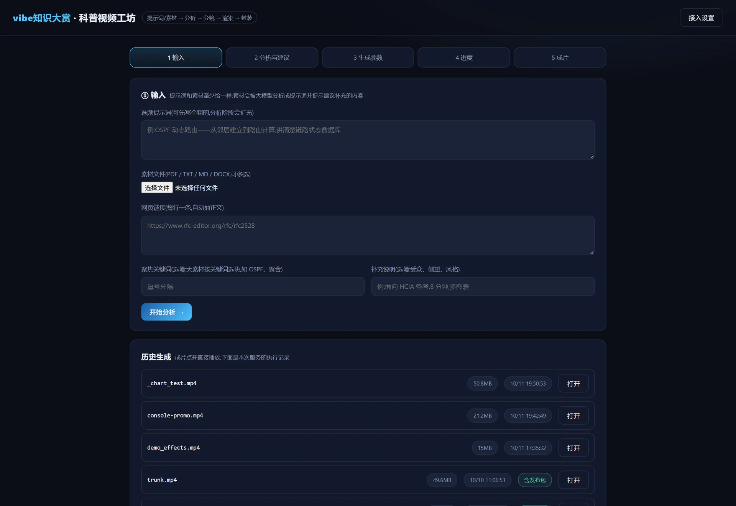Screen dimensions: 736x506
Task: Click the 21.2MB size badge
Action: pyautogui.click(x=482, y=416)
